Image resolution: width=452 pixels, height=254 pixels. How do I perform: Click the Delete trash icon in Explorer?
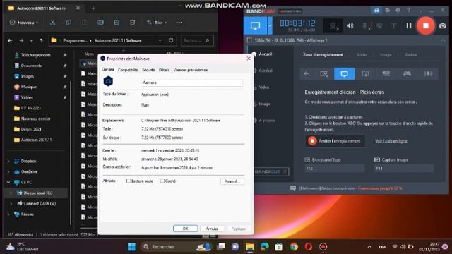(x=132, y=23)
